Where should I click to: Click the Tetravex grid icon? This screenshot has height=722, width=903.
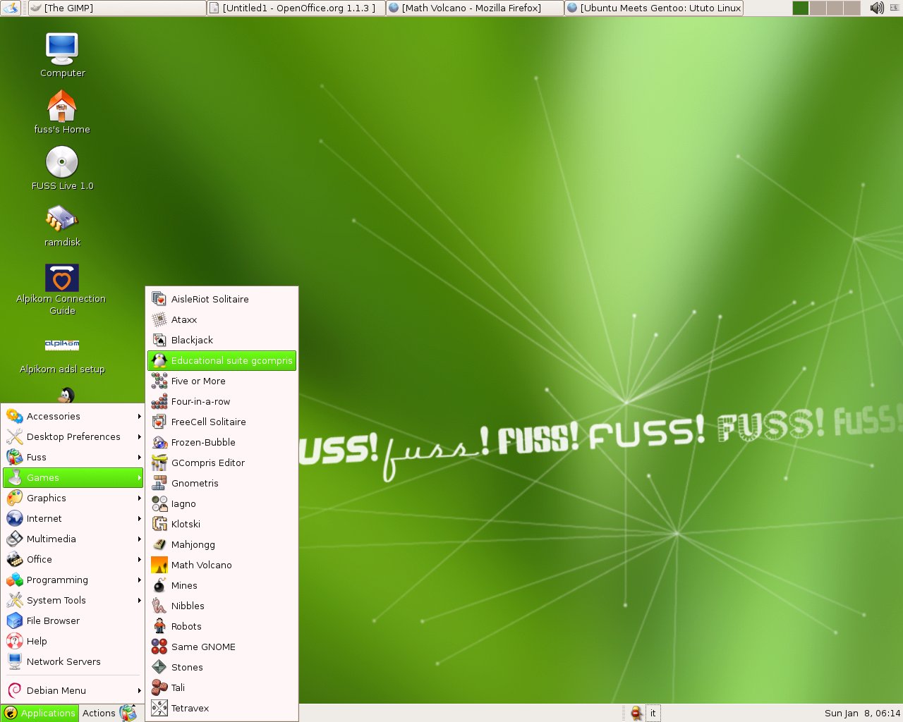point(159,708)
